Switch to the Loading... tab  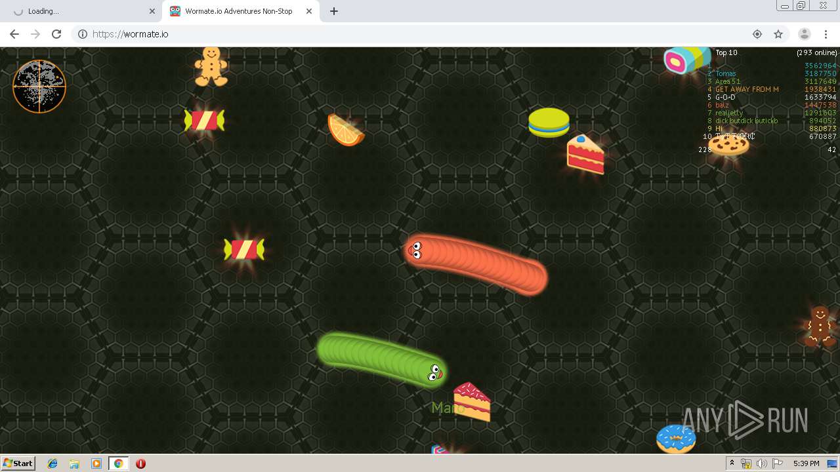click(x=81, y=11)
